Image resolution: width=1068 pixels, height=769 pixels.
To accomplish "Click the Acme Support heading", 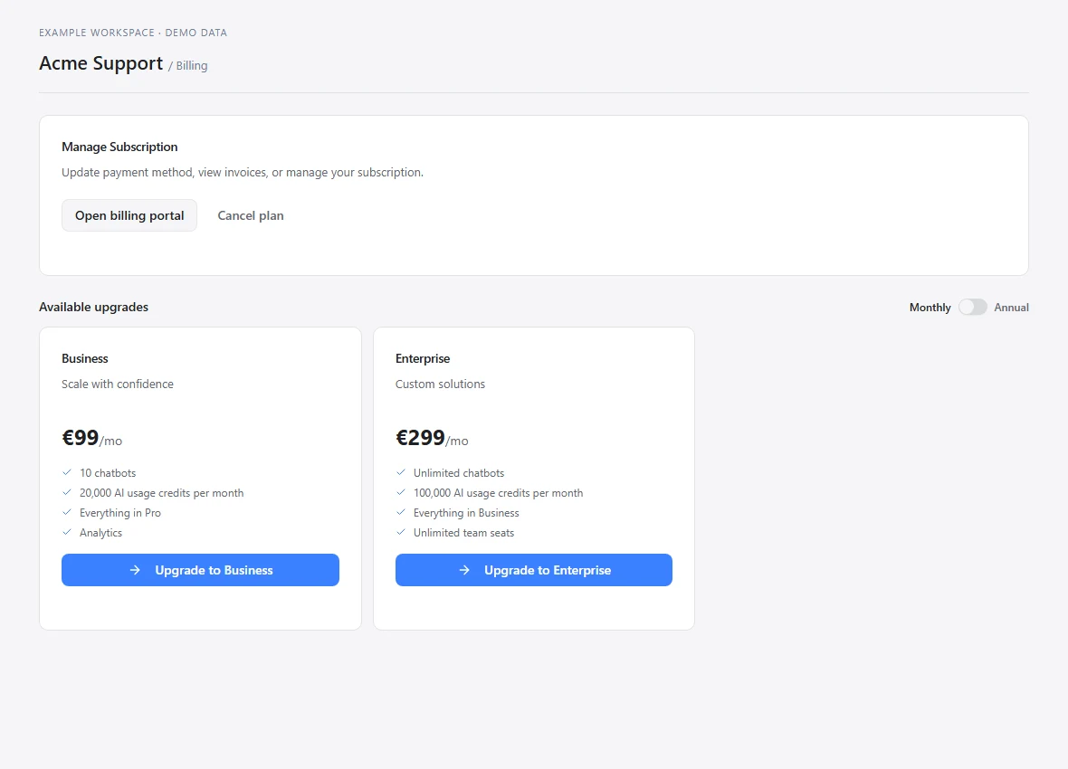I will pos(100,63).
